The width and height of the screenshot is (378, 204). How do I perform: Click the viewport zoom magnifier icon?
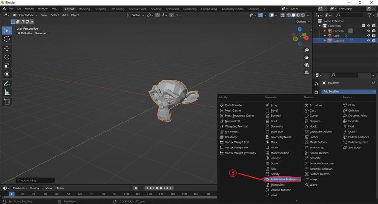pos(306,50)
